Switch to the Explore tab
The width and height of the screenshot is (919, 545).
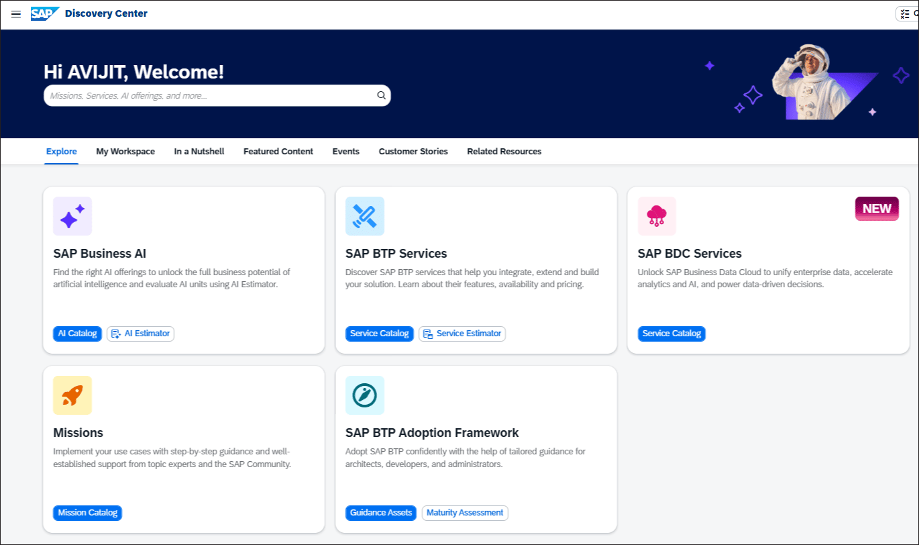[62, 152]
